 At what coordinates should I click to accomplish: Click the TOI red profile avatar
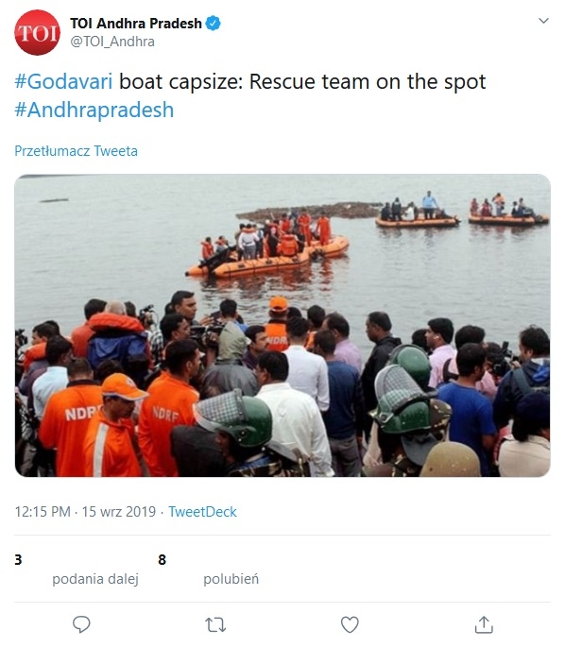tap(37, 33)
